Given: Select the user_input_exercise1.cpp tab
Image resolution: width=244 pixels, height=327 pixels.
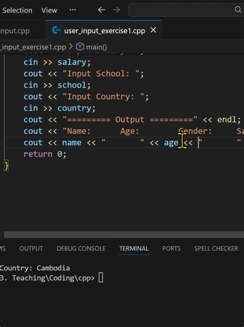Looking at the screenshot, I should [x=104, y=31].
